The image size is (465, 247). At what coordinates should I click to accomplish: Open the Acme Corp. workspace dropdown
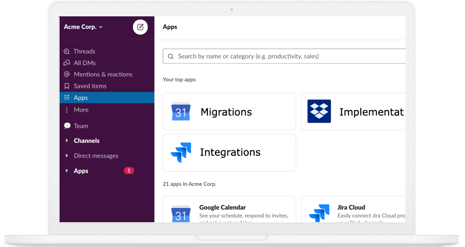pyautogui.click(x=83, y=27)
